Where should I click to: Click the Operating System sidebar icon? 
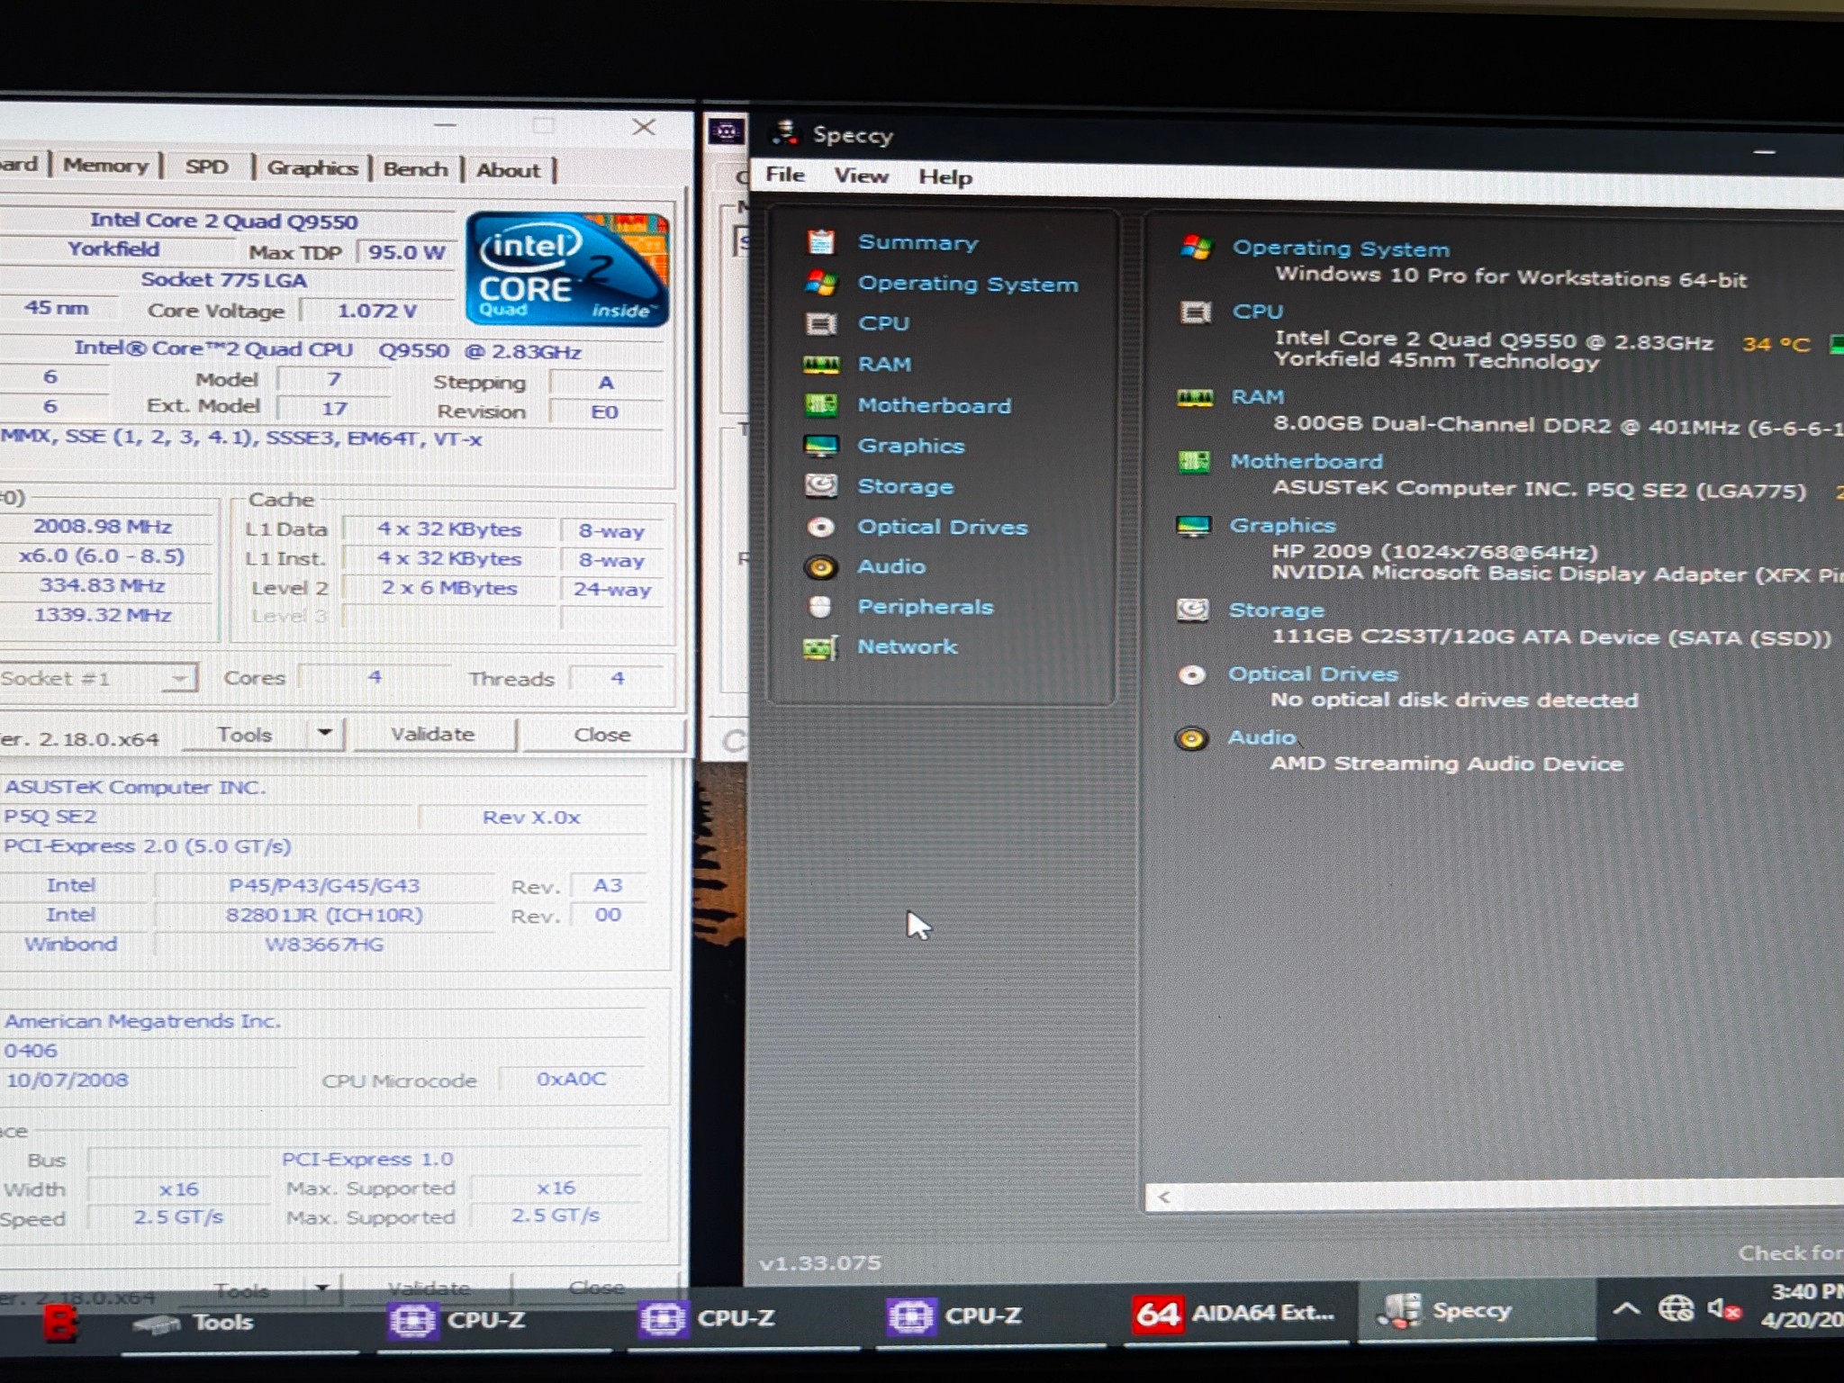pyautogui.click(x=820, y=283)
